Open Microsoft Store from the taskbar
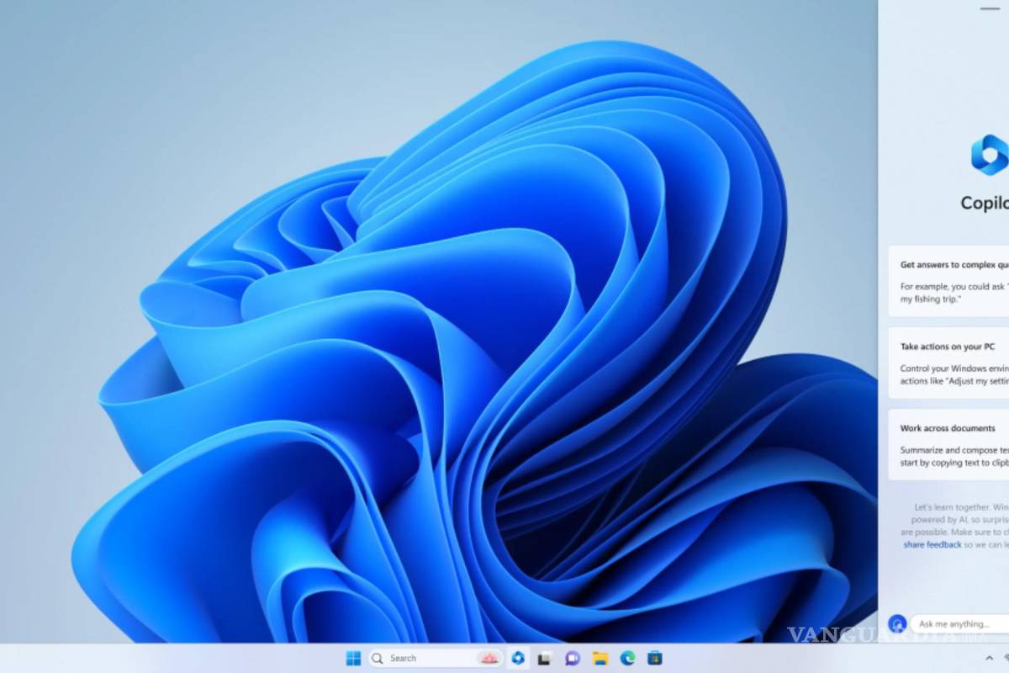Image resolution: width=1009 pixels, height=673 pixels. click(x=654, y=658)
